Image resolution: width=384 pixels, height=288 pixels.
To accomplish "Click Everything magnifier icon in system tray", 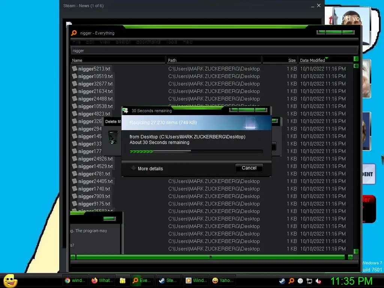I will (291, 281).
